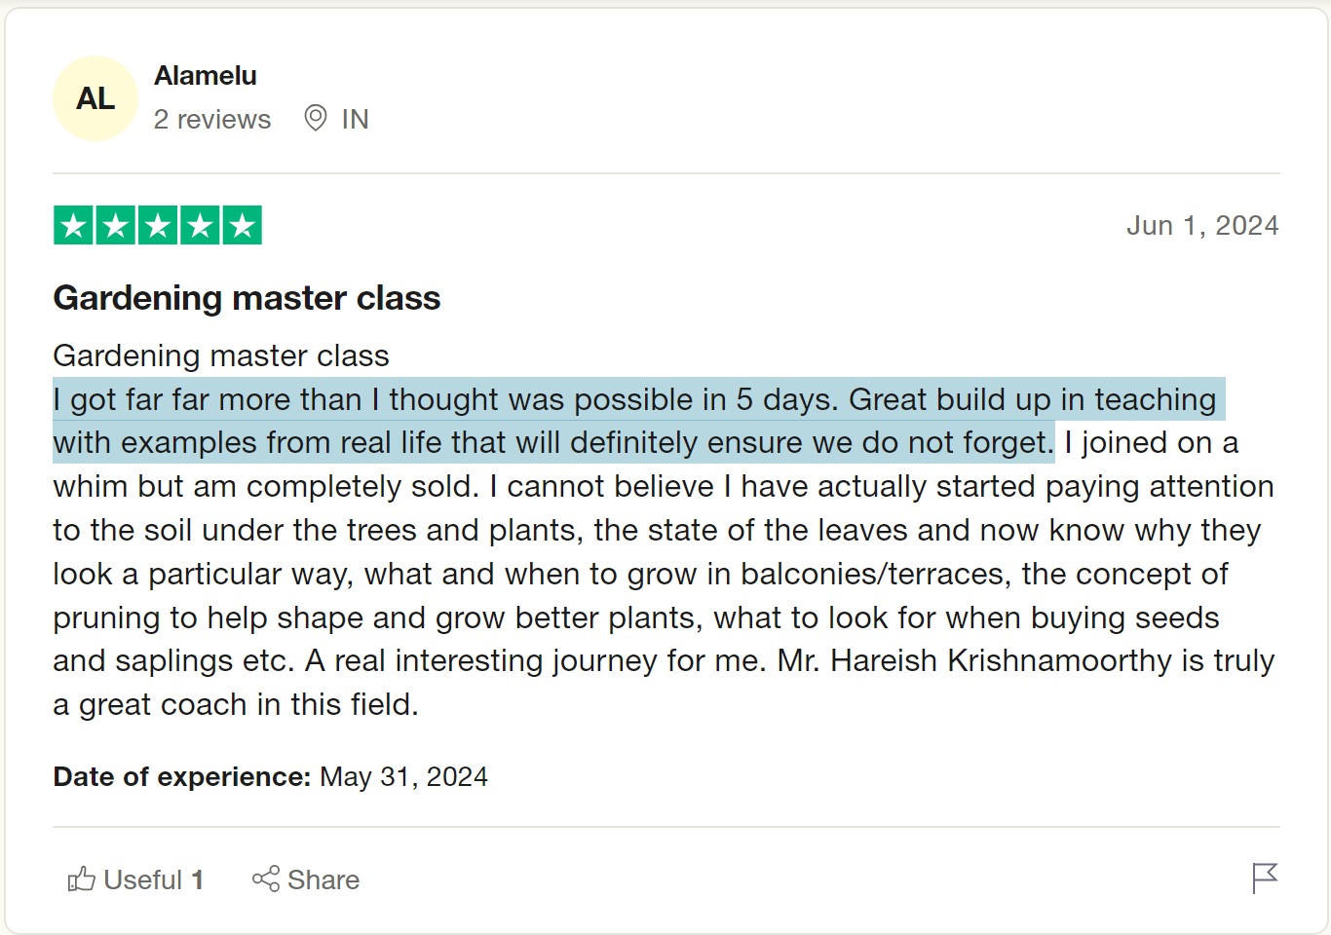Click the location pin icon

tap(315, 118)
